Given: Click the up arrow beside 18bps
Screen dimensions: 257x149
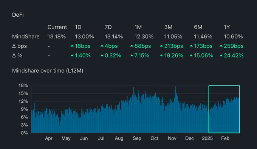Looking at the screenshot, I should 72,46.
